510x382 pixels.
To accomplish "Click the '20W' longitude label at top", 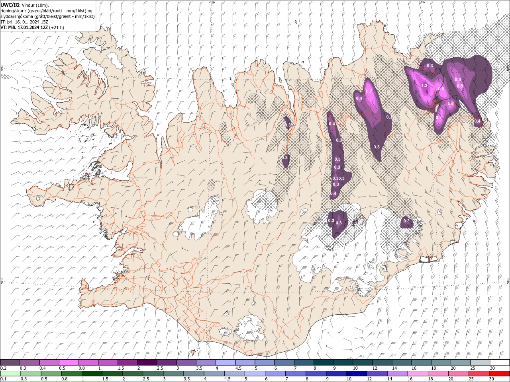I will click(212, 2).
